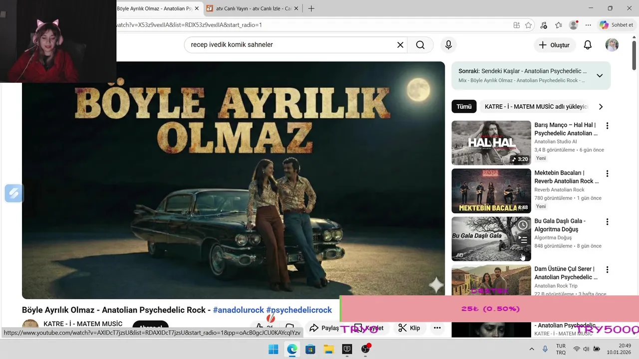The width and height of the screenshot is (639, 359).
Task: Click the floating blue sidebar widget icon
Action: [14, 193]
